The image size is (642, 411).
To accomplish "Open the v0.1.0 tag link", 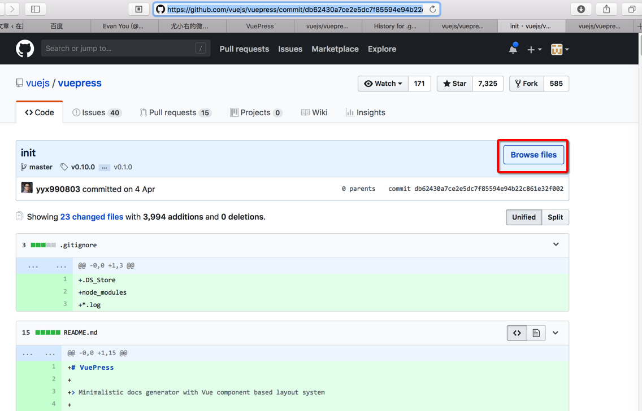I will tap(123, 167).
